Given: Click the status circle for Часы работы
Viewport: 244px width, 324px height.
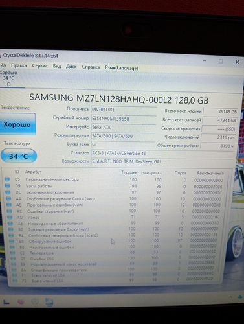Looking at the screenshot, I should [x=7, y=185].
